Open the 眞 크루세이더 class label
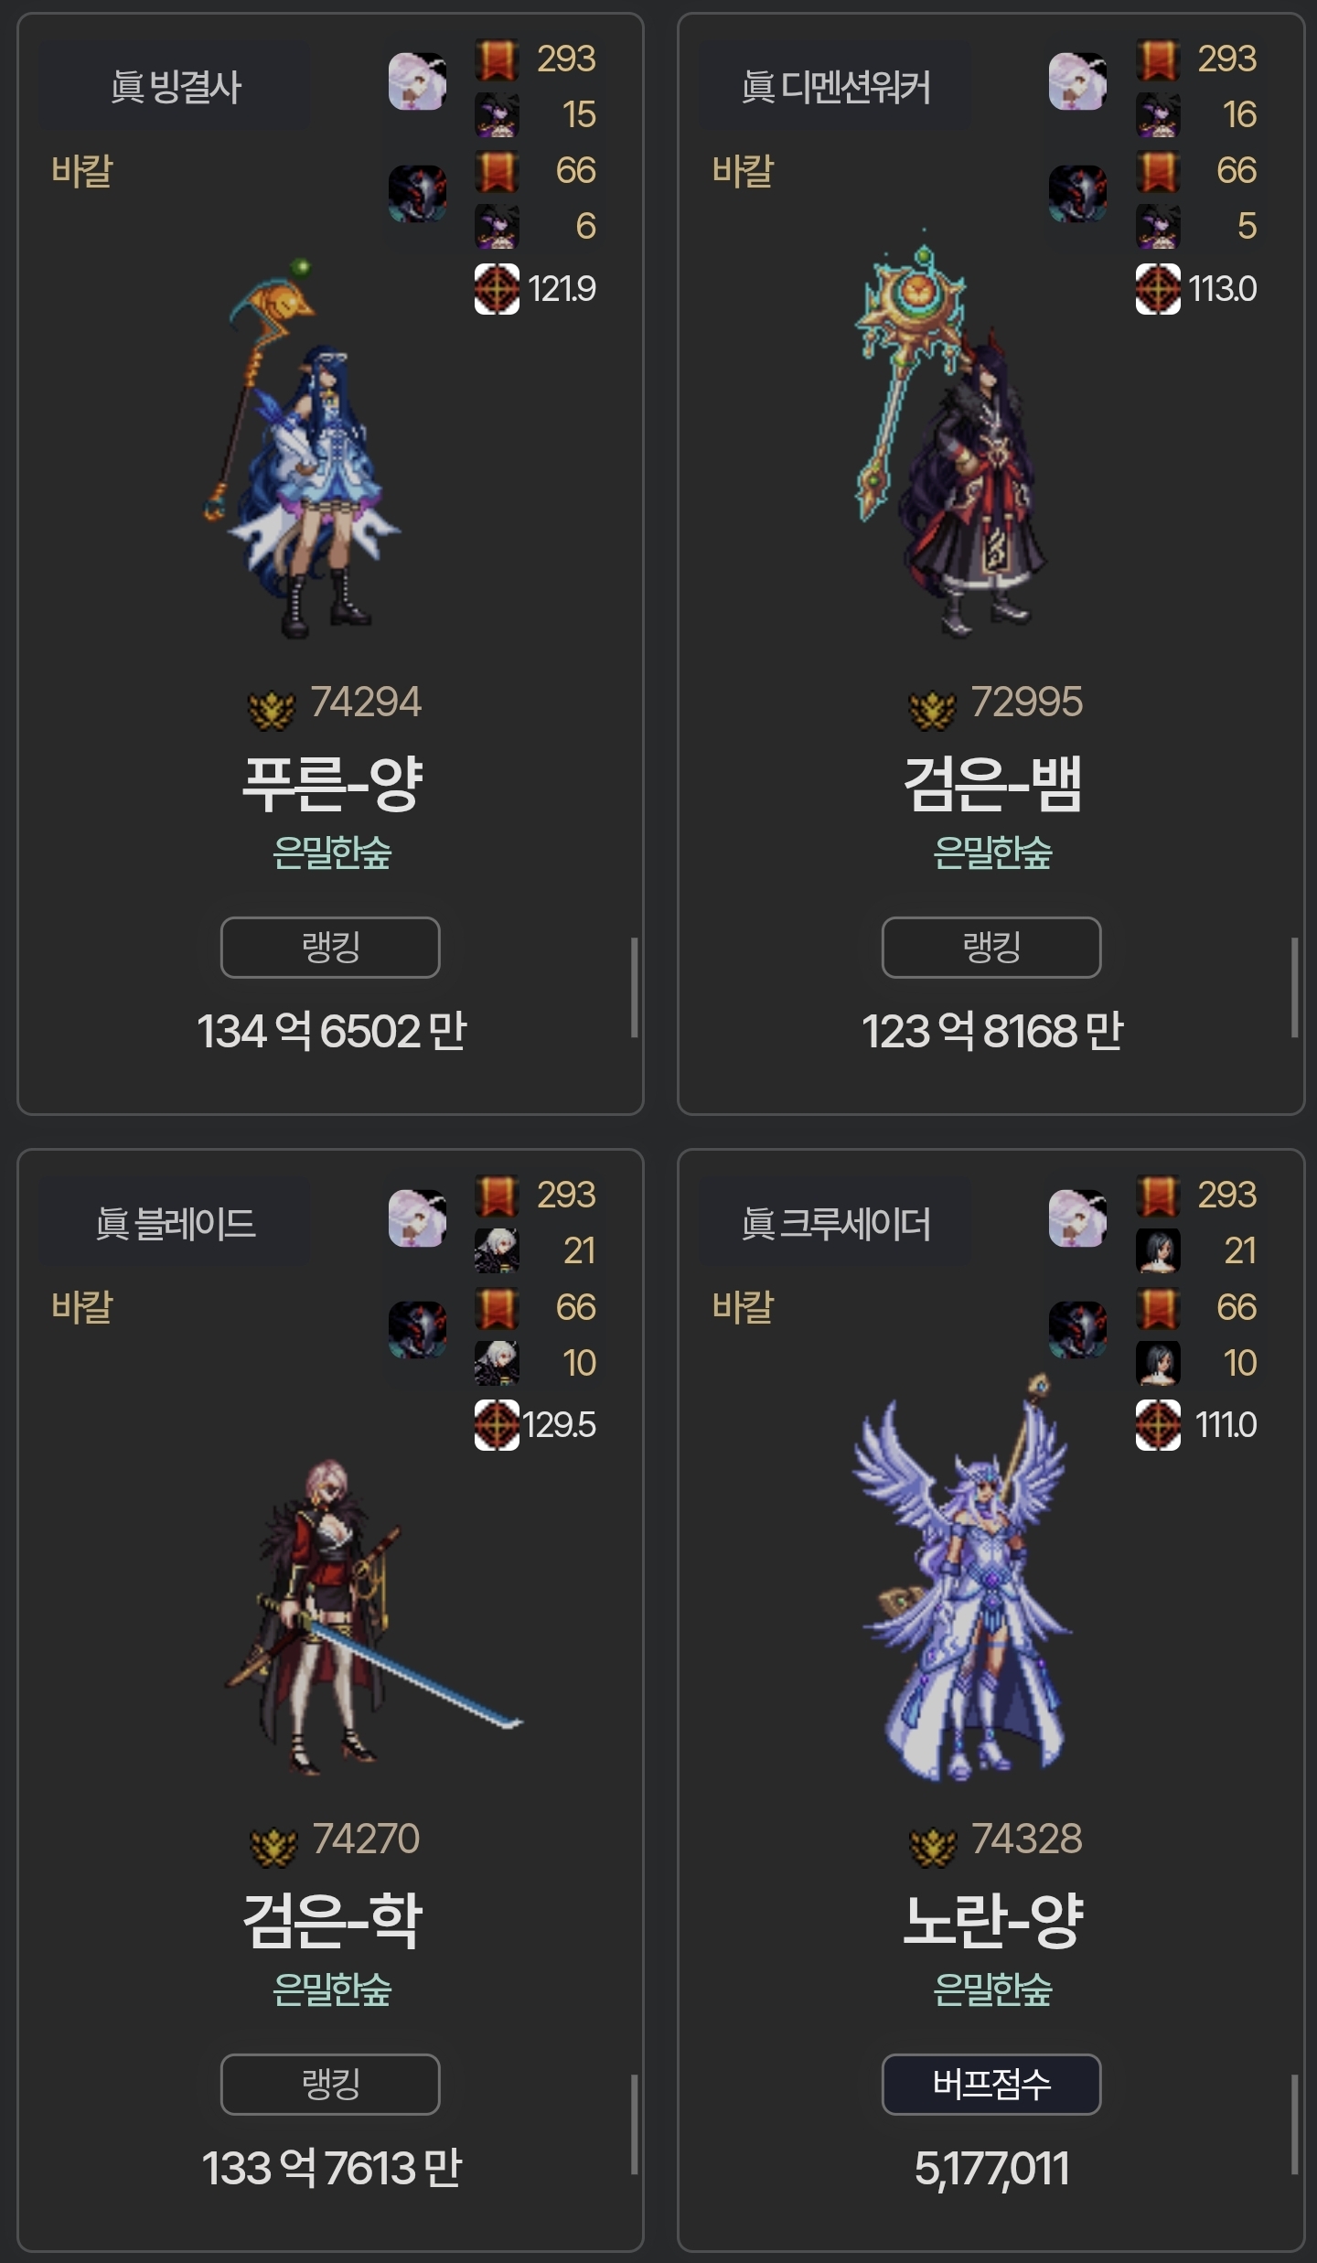The image size is (1317, 2263). (835, 1224)
